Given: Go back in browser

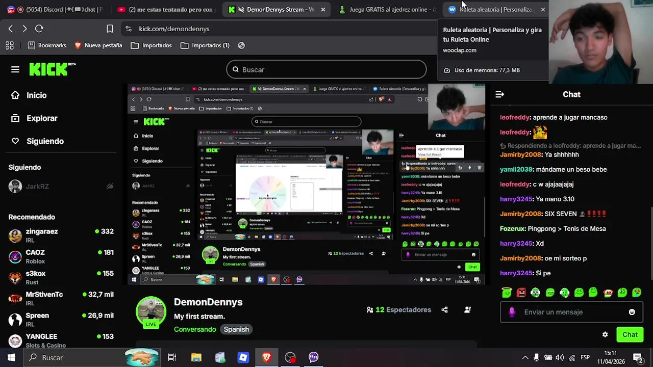Looking at the screenshot, I should pos(11,29).
